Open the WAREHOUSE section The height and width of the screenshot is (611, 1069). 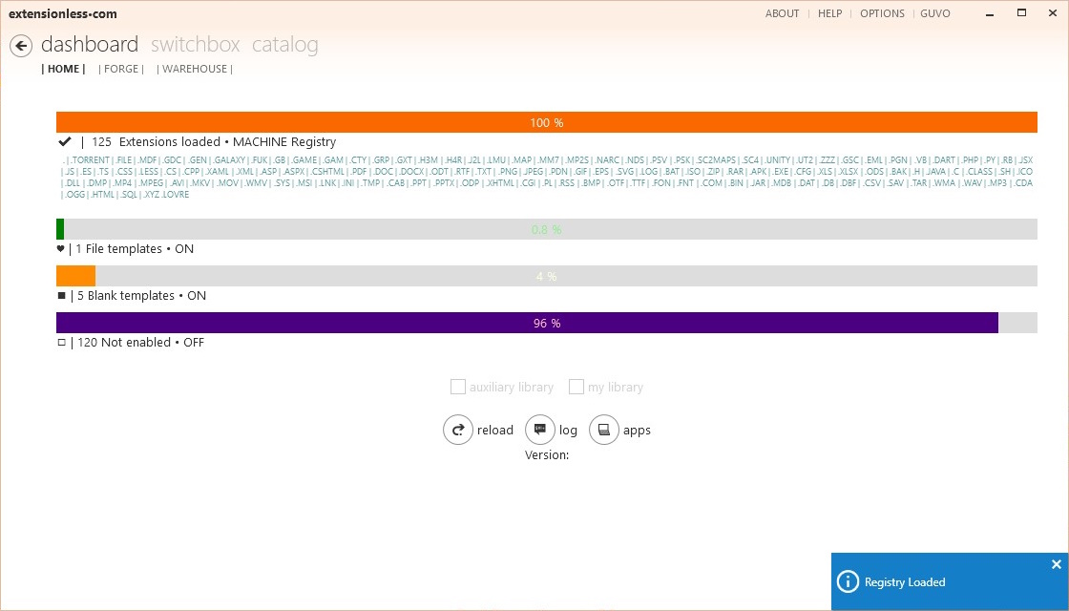[x=194, y=69]
